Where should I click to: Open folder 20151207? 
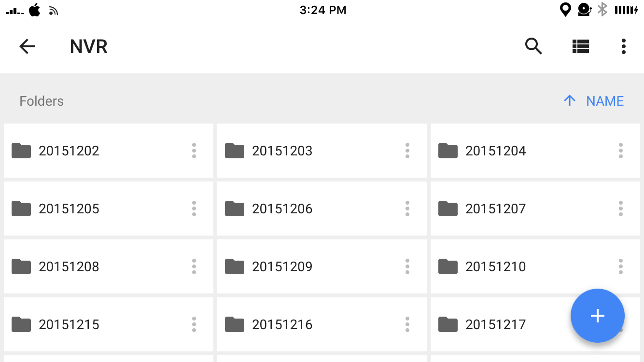tap(535, 209)
